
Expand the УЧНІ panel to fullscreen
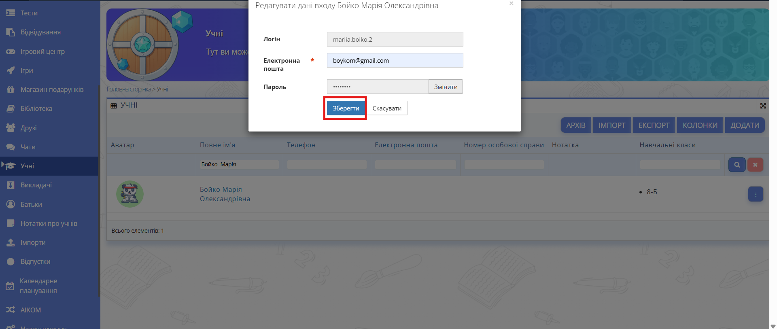pyautogui.click(x=763, y=106)
